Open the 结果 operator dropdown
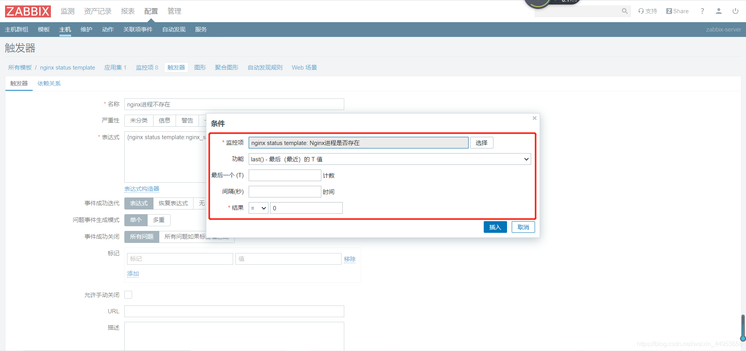The height and width of the screenshot is (351, 746). pyautogui.click(x=258, y=208)
